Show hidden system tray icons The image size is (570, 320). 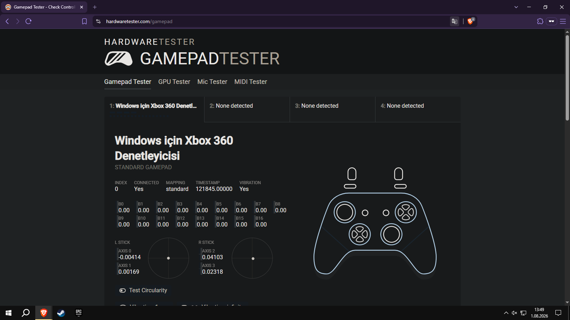[506, 313]
